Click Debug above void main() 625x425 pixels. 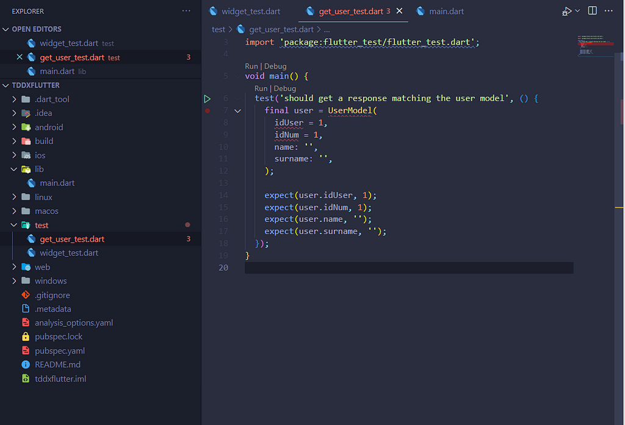click(x=275, y=66)
